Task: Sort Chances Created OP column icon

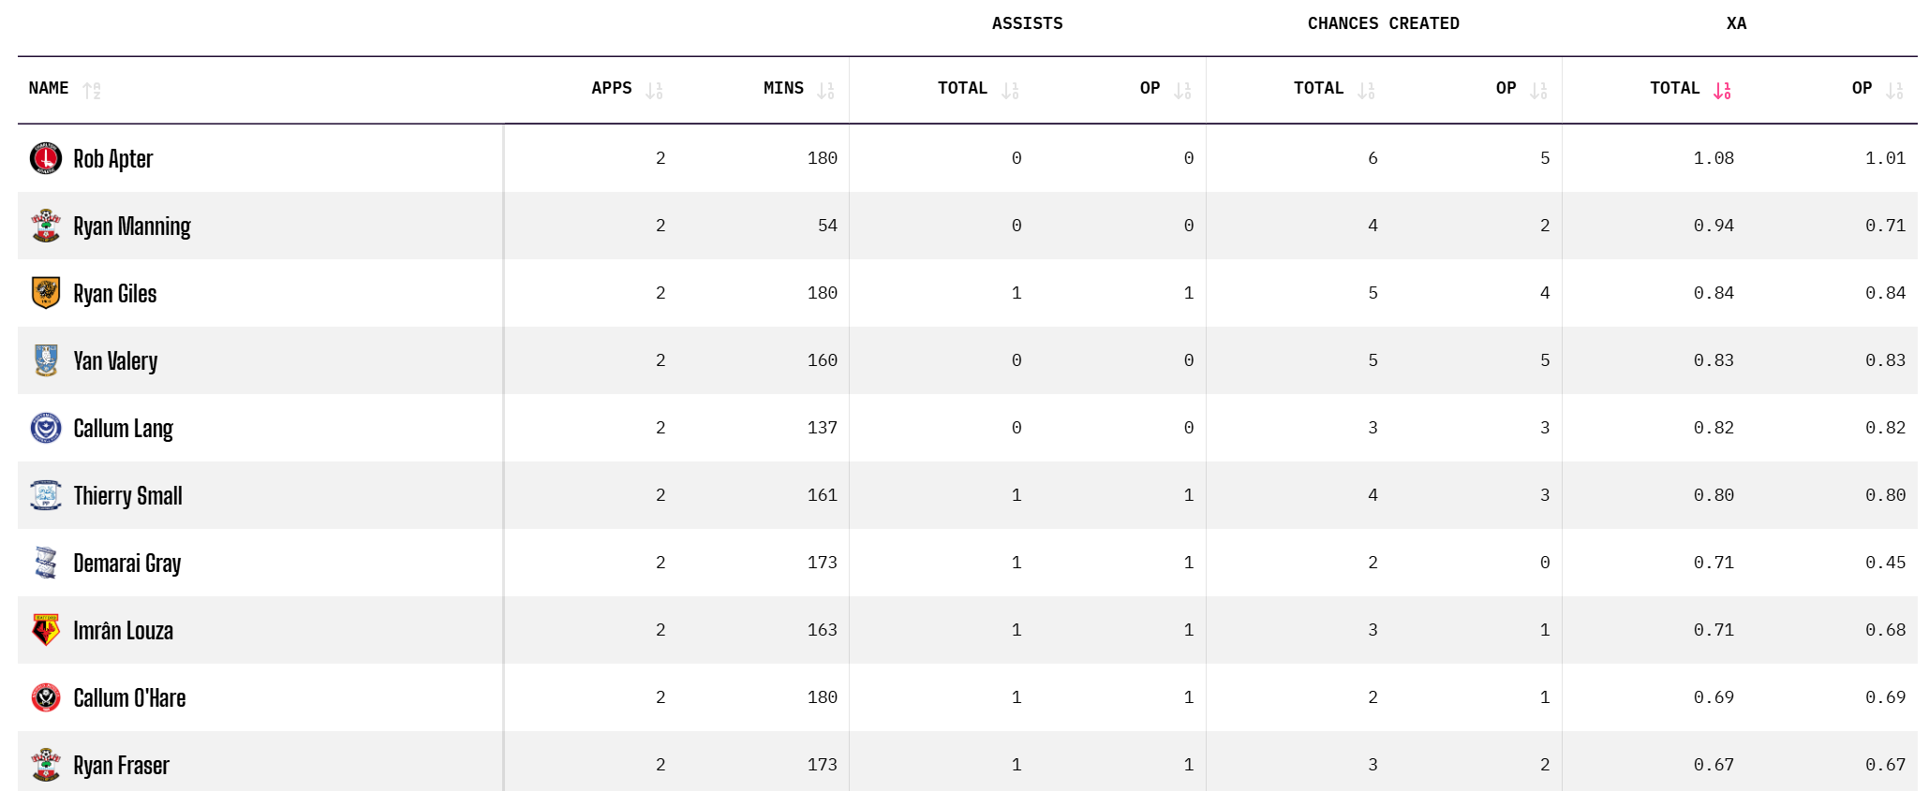Action: (1538, 91)
